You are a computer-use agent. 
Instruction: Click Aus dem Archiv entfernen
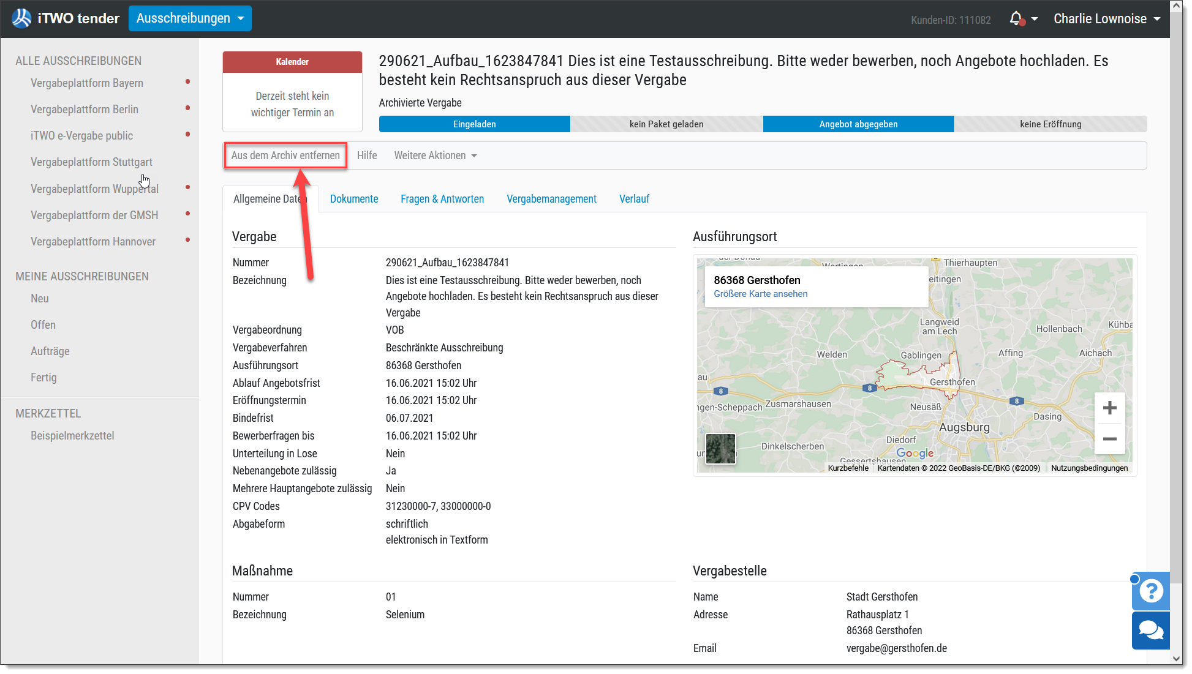[x=285, y=155]
